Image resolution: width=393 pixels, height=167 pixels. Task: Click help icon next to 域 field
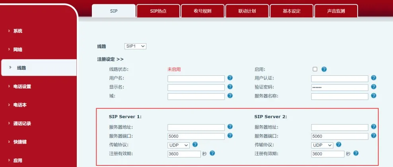(x=230, y=96)
